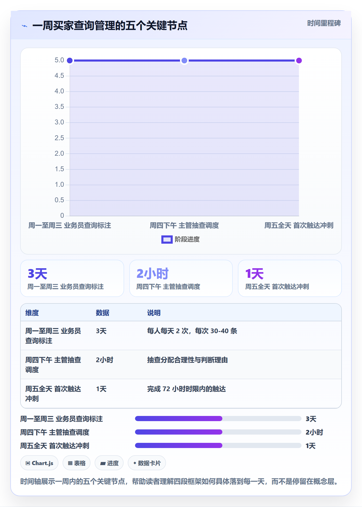Image resolution: width=362 pixels, height=507 pixels.
Task: Click the icon in the Chart.js tag
Action: (28, 463)
